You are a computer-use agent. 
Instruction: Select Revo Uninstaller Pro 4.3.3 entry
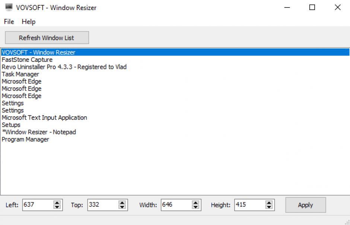coord(175,67)
